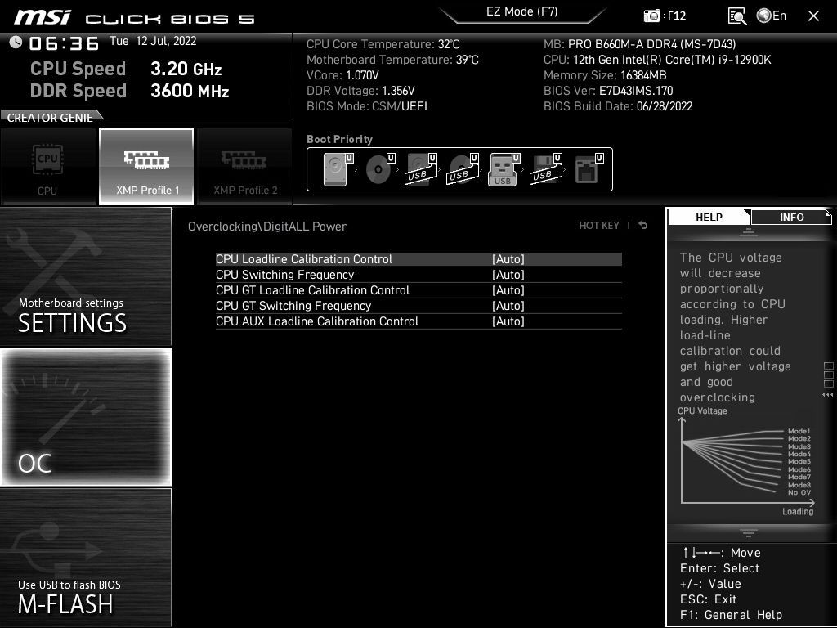This screenshot has width=837, height=628.
Task: Click the CPU Voltage loadline graph
Action: coord(746,461)
